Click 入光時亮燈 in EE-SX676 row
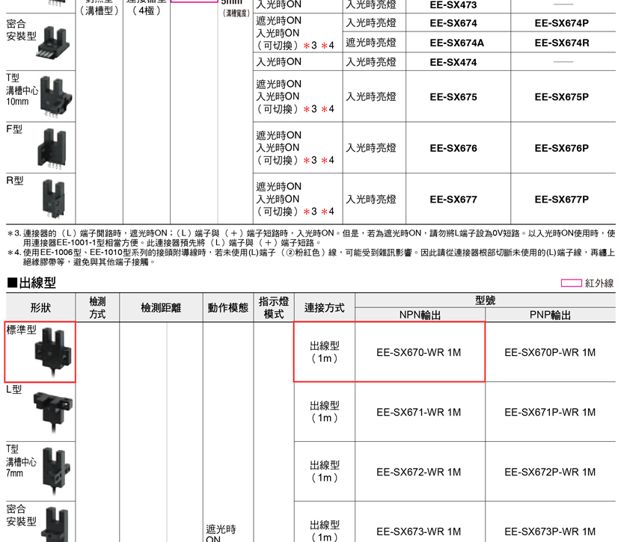 pyautogui.click(x=371, y=148)
